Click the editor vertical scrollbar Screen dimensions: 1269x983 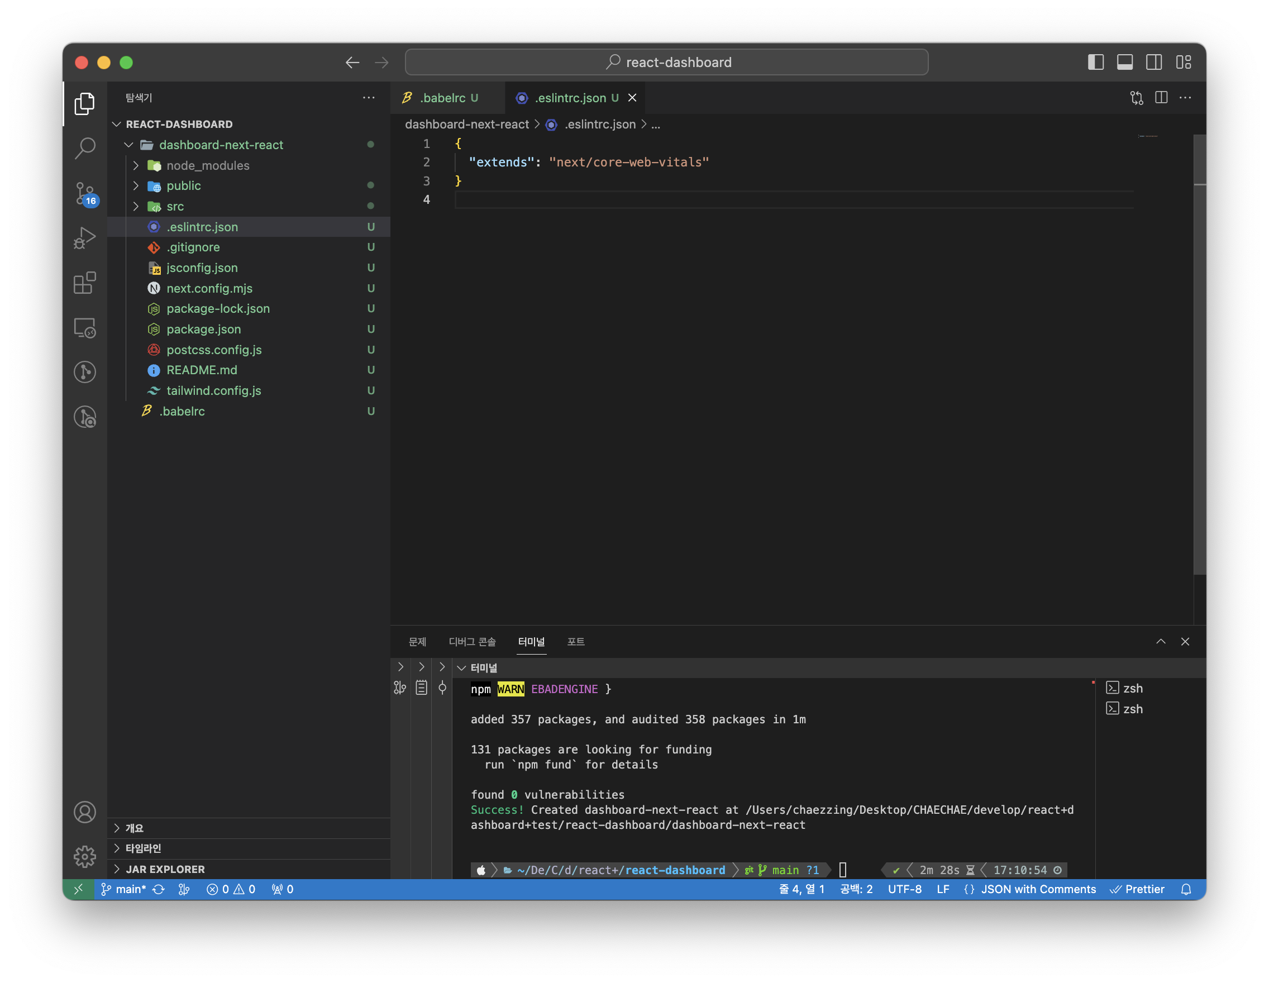pos(1199,349)
